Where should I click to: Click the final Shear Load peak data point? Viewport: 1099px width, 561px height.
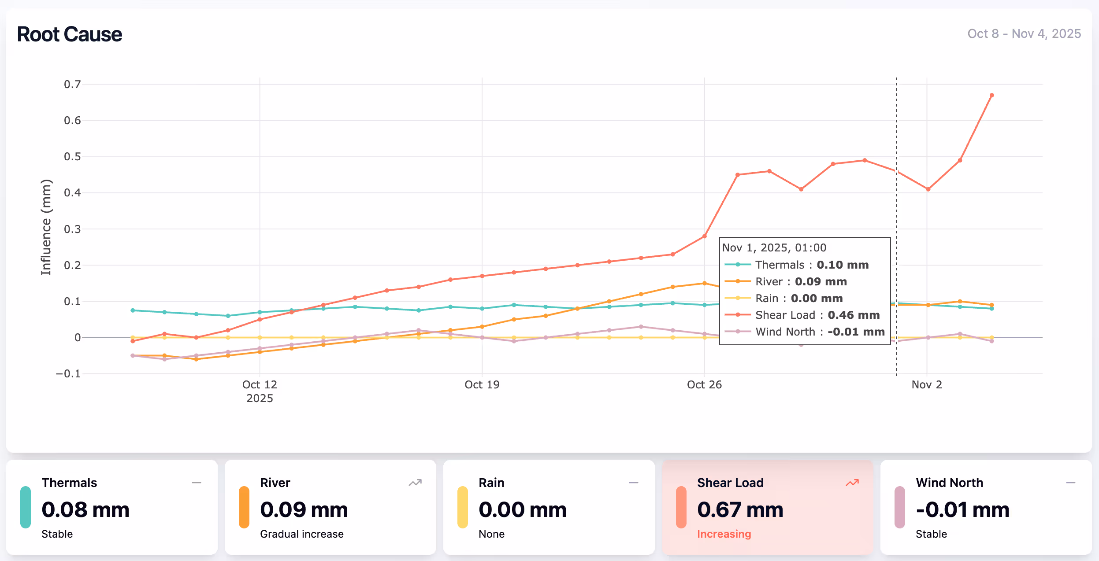point(991,96)
